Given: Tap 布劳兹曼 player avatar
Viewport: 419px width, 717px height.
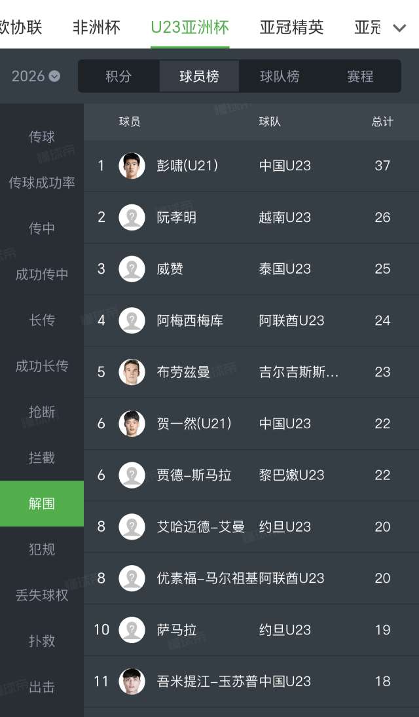Looking at the screenshot, I should [132, 372].
